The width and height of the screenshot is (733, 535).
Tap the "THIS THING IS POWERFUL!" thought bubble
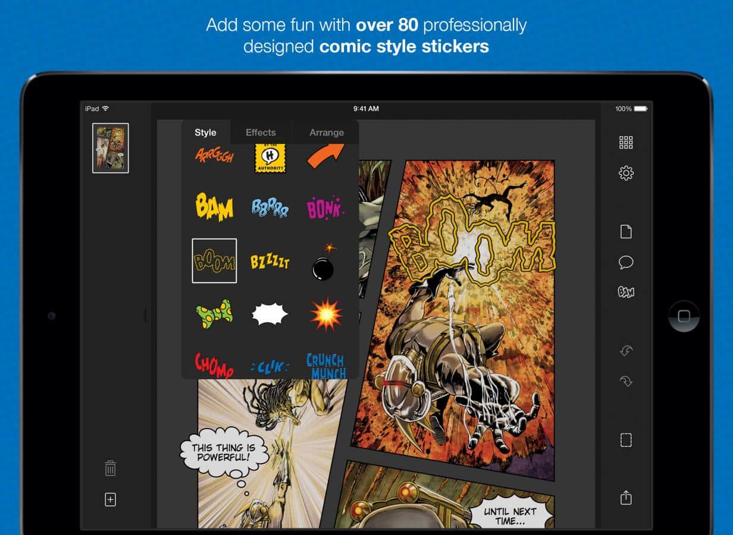(x=223, y=453)
